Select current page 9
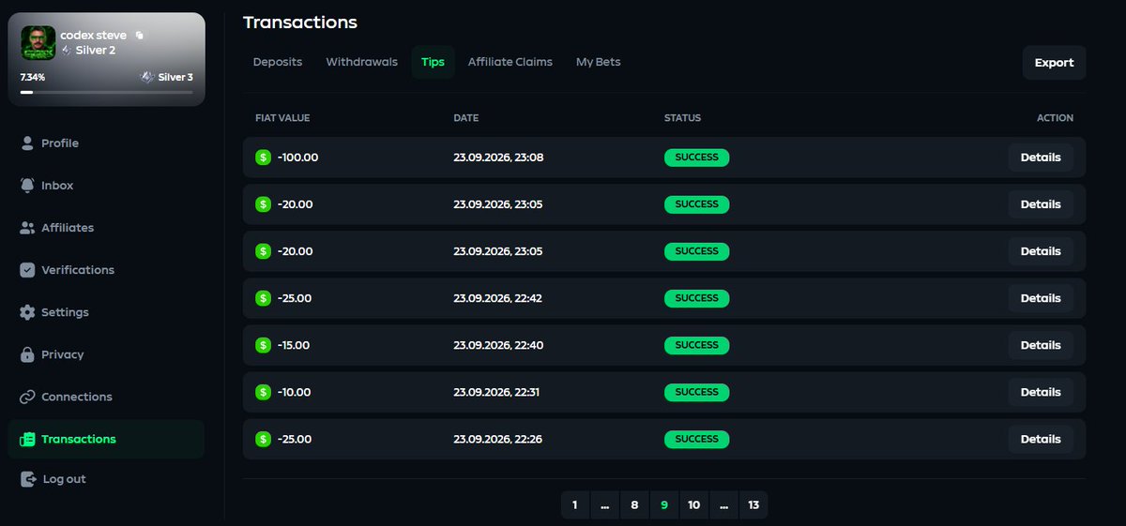The width and height of the screenshot is (1126, 526). click(664, 505)
